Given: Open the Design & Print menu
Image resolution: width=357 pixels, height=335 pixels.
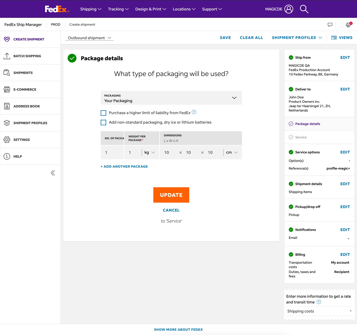Looking at the screenshot, I should 150,9.
